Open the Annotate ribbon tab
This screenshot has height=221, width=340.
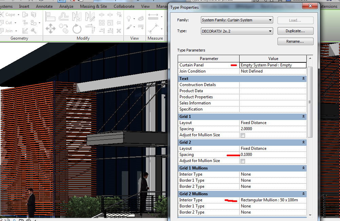pyautogui.click(x=44, y=6)
